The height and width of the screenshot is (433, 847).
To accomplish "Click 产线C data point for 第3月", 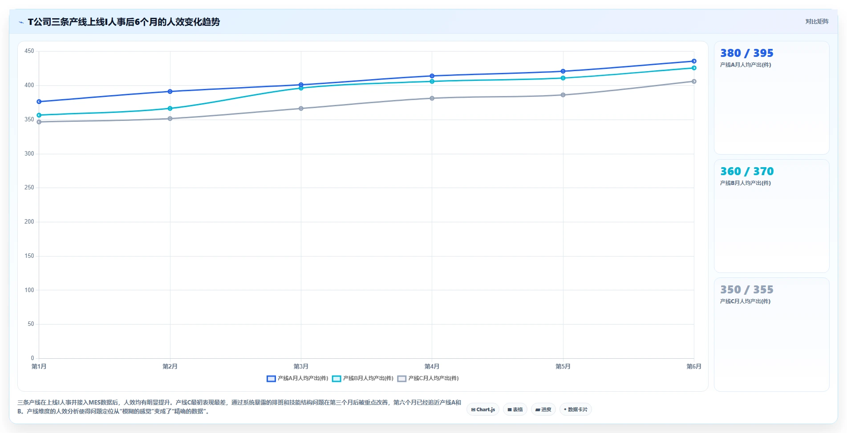I will coord(301,108).
